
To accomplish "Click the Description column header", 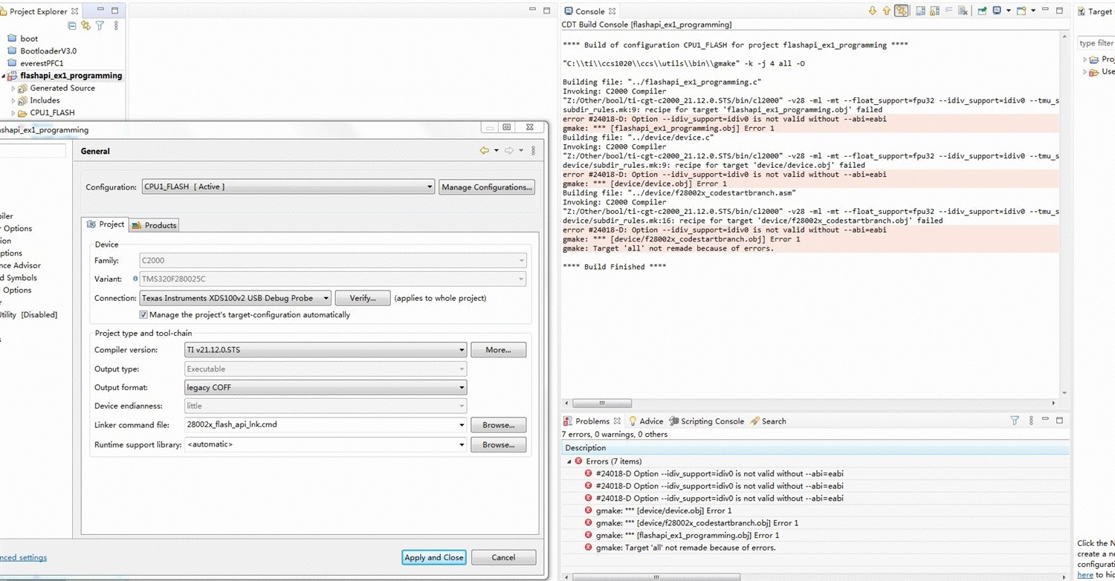I will 815,448.
